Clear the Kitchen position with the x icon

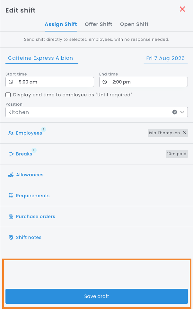coord(175,112)
